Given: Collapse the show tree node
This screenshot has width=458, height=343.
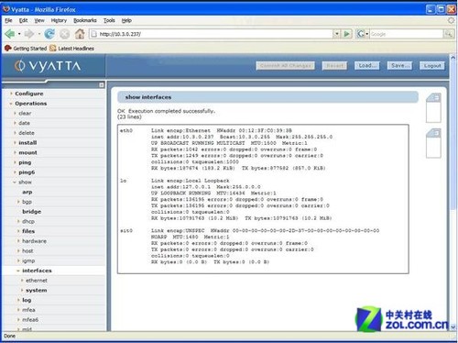Looking at the screenshot, I should 15,183.
